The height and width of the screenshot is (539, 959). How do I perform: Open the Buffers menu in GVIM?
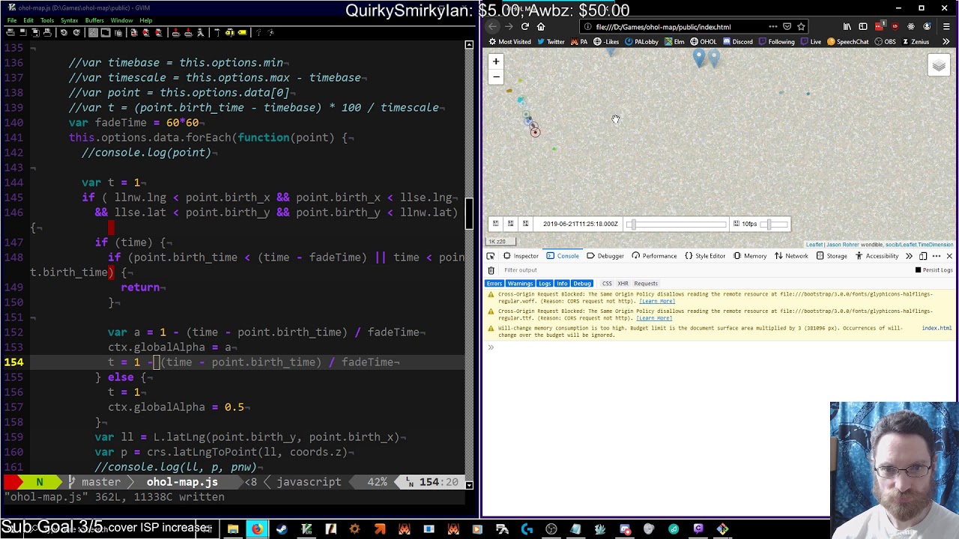click(x=94, y=20)
